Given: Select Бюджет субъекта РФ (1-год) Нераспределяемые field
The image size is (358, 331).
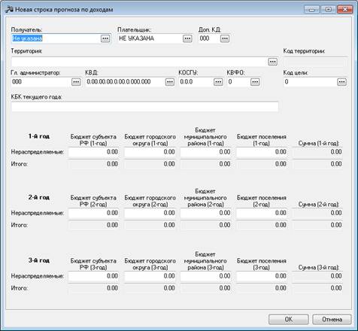Looking at the screenshot, I should [93, 152].
